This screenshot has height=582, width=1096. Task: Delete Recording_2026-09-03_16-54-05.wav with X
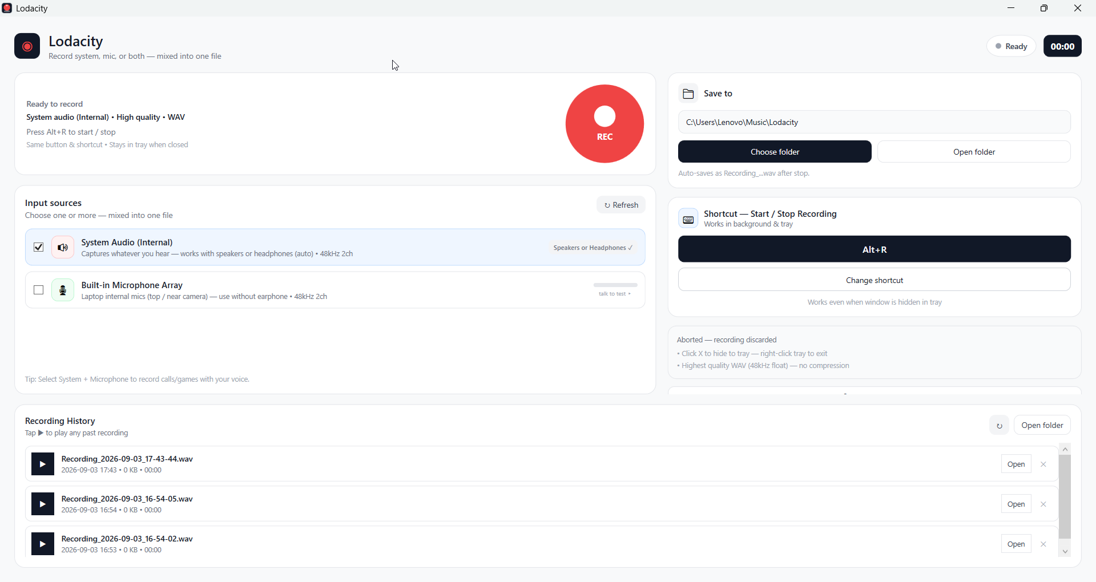[1043, 504]
